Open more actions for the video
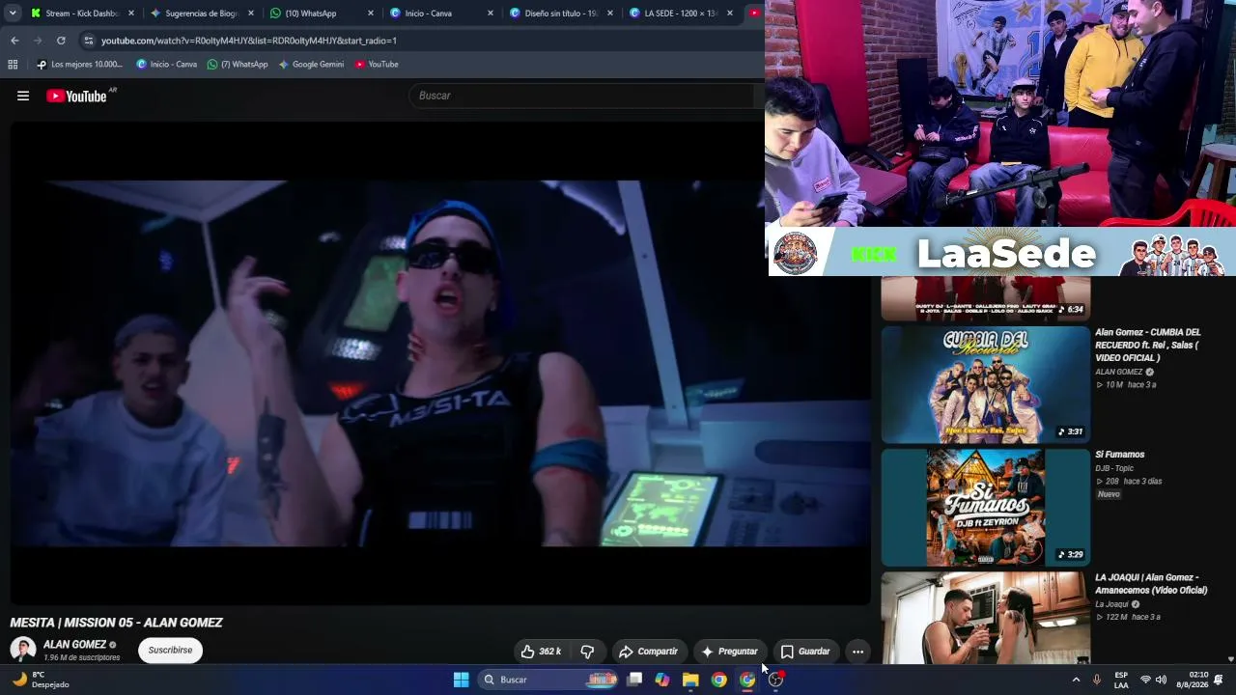Image resolution: width=1236 pixels, height=695 pixels. [857, 652]
